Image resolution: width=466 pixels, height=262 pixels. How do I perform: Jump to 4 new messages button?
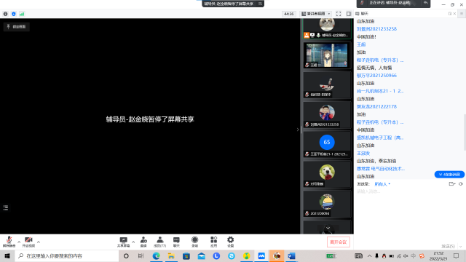pyautogui.click(x=449, y=175)
